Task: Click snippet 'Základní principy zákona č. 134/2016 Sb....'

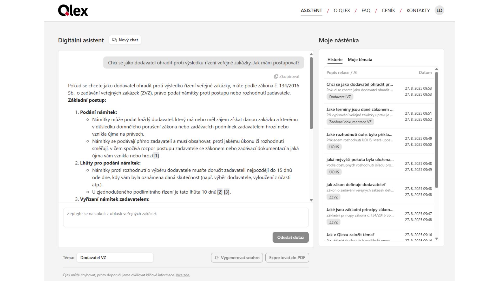Action: [360, 215]
